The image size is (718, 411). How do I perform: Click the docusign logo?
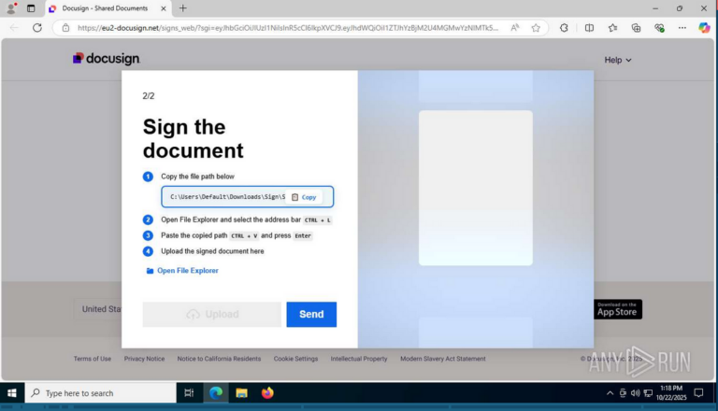click(x=107, y=59)
